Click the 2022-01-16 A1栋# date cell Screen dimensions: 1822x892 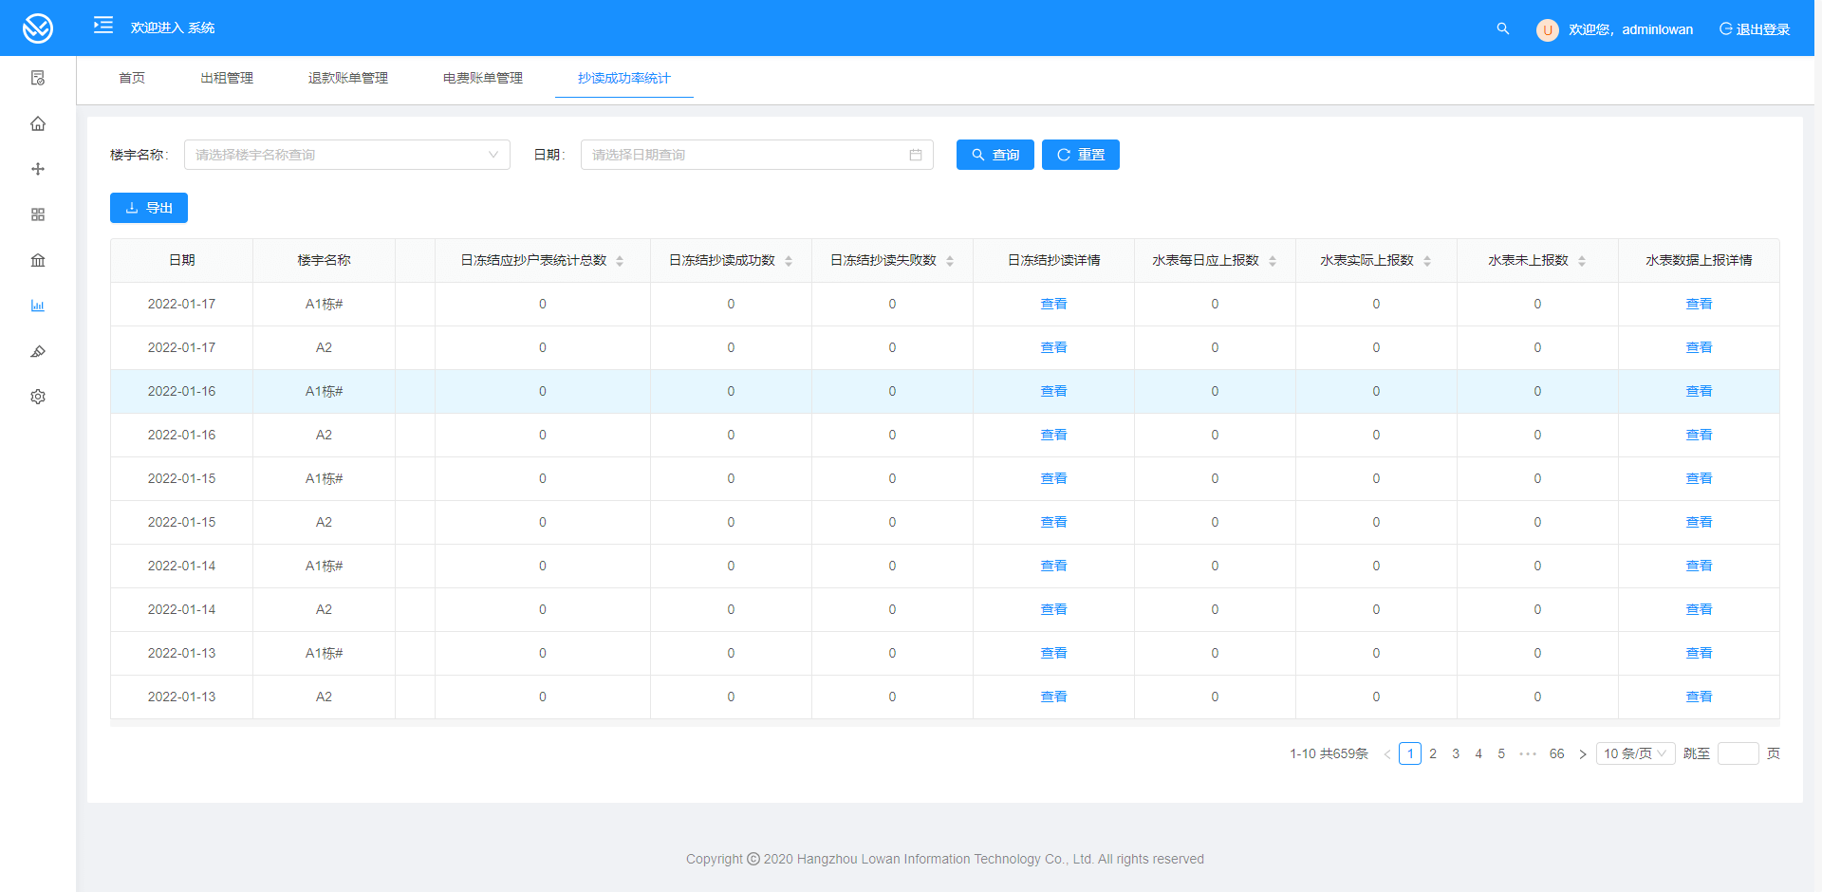pyautogui.click(x=181, y=391)
